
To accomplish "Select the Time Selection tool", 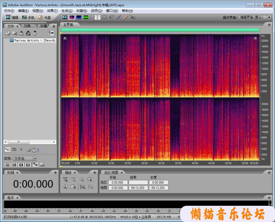I will pos(98,17).
